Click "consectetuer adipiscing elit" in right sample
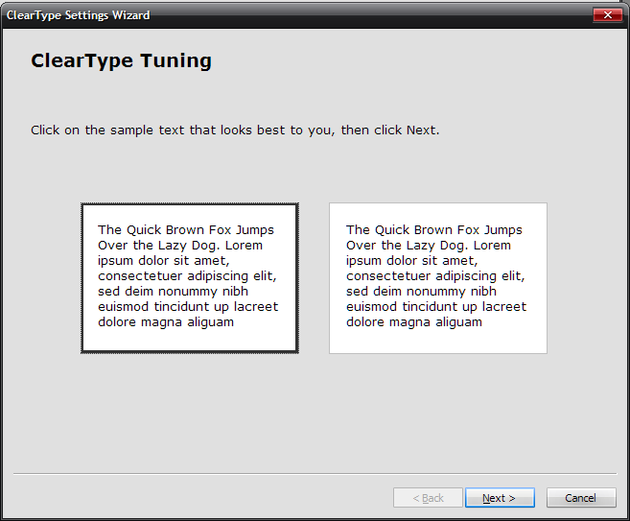630x521 pixels. coord(434,276)
